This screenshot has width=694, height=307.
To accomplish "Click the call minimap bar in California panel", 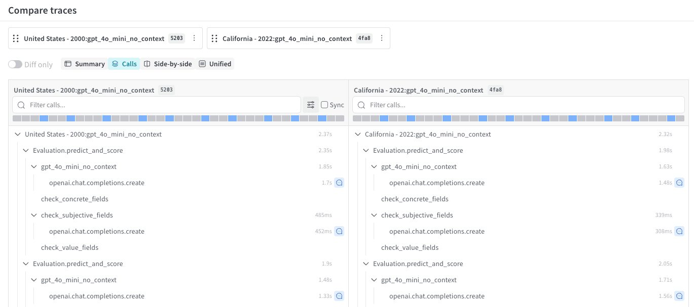I will 519,118.
